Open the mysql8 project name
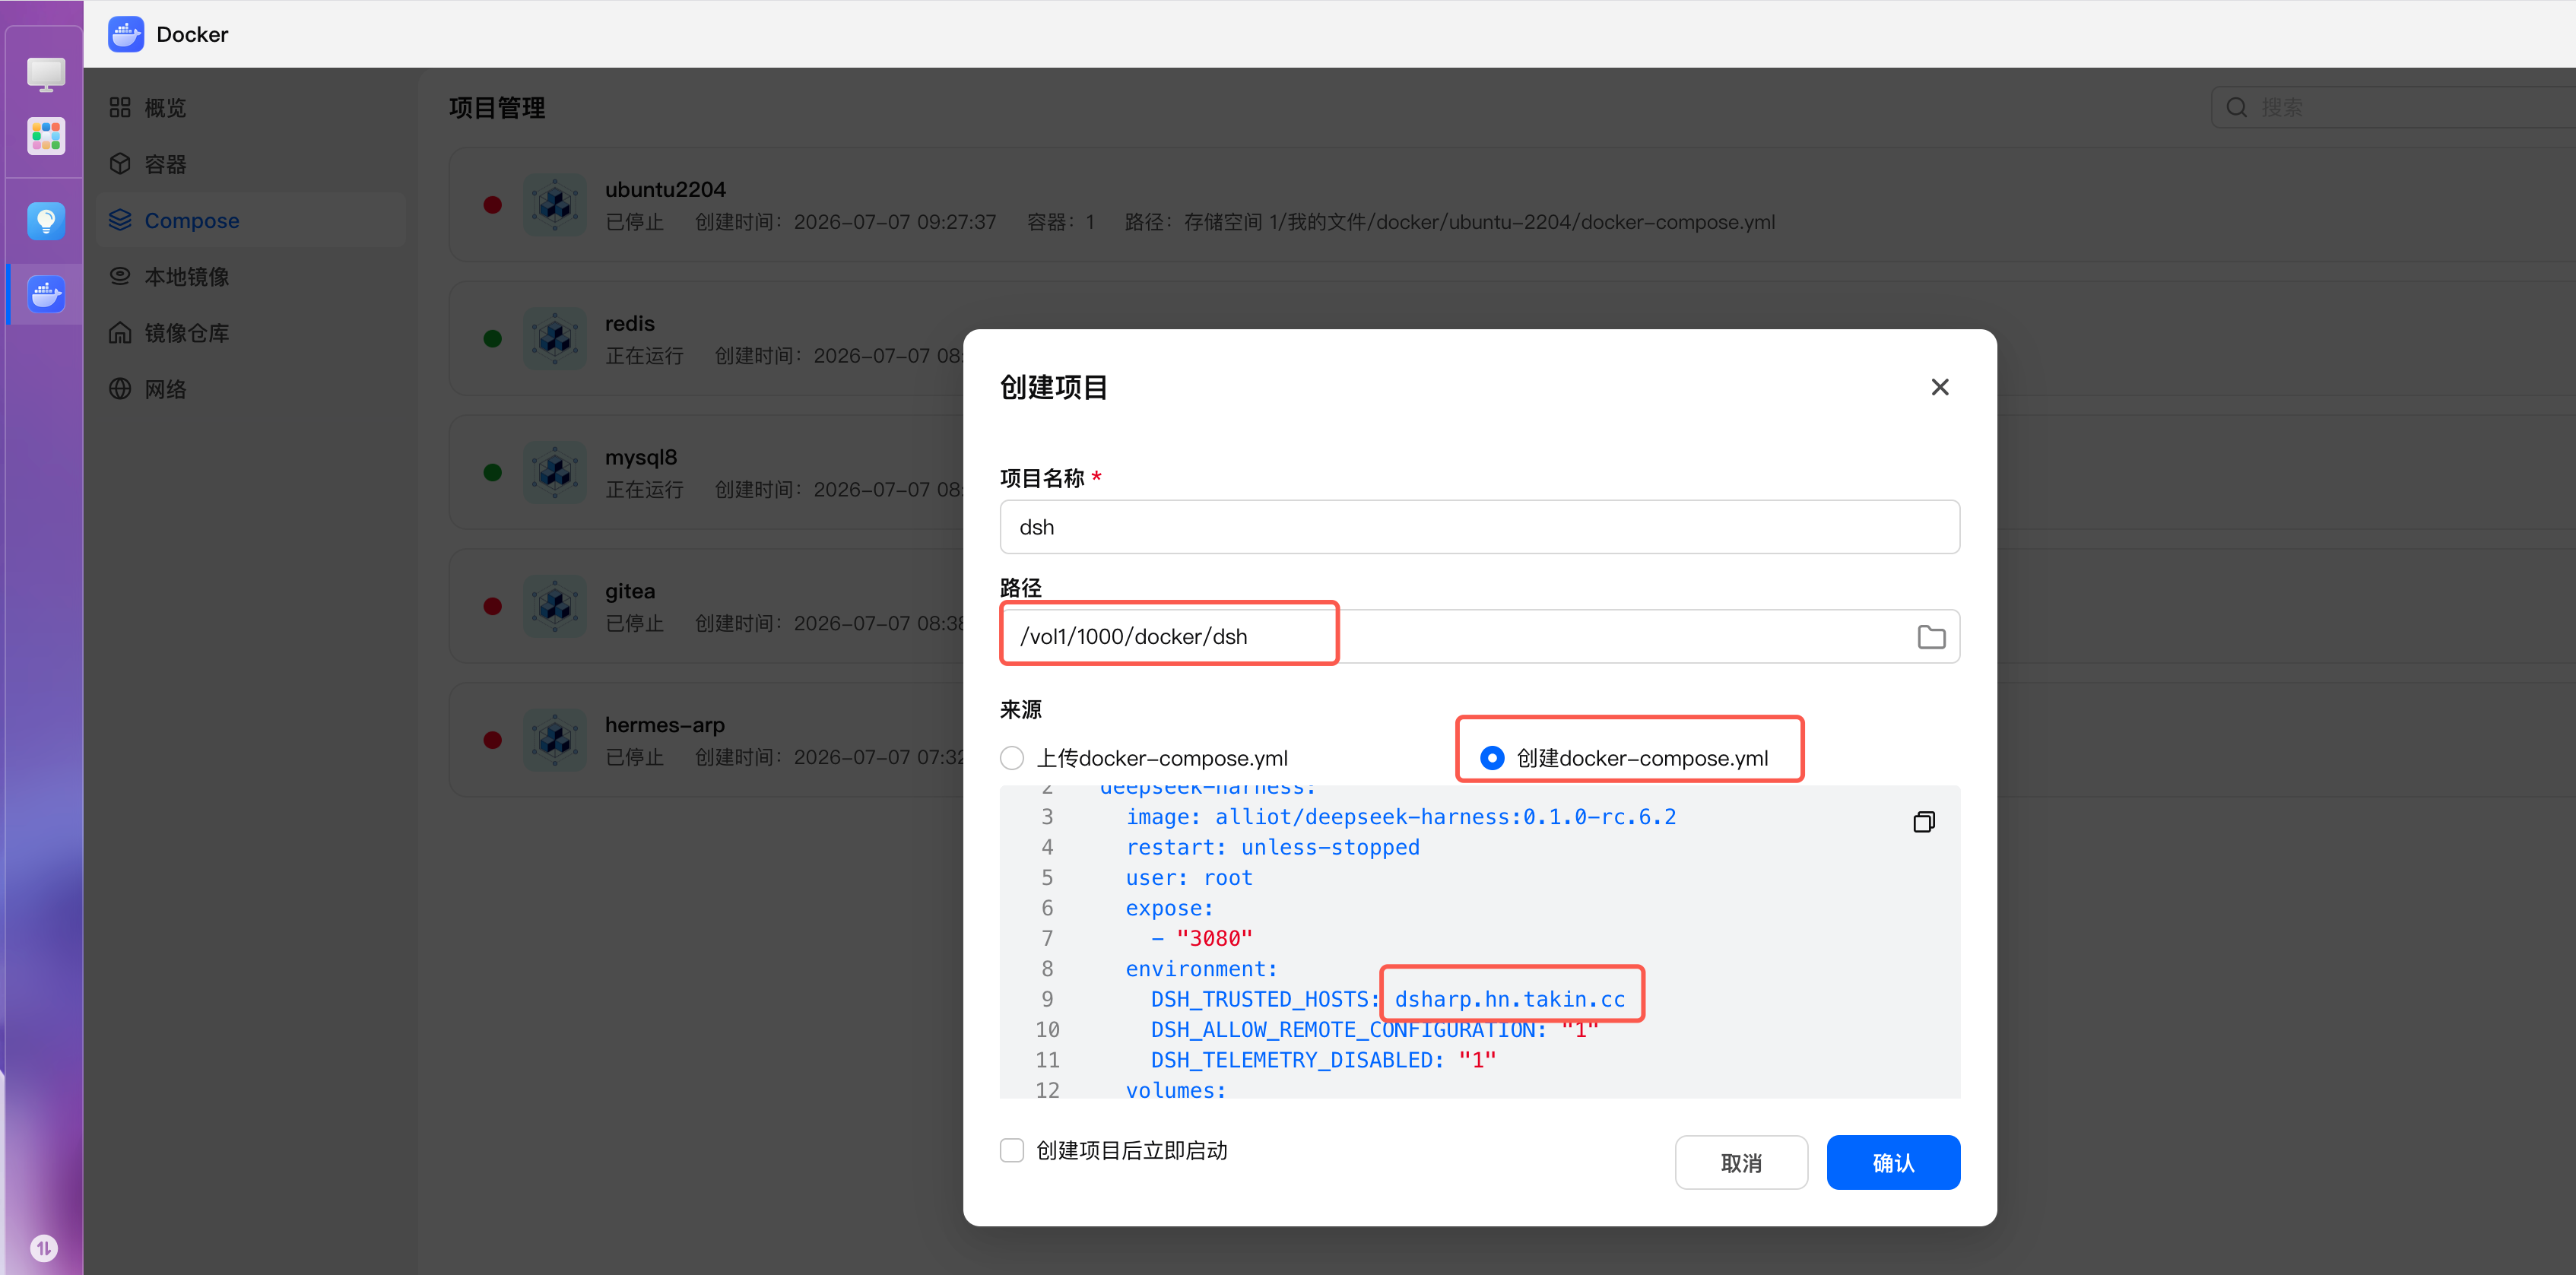Viewport: 2576px width, 1275px height. pos(641,457)
